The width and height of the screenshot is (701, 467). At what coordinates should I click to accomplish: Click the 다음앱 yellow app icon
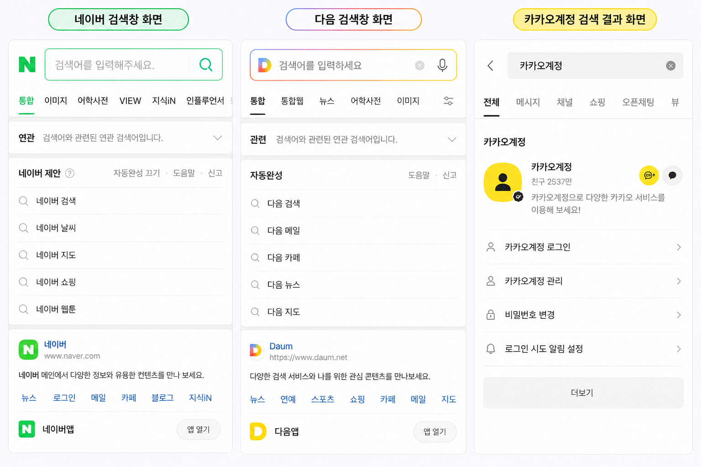258,431
